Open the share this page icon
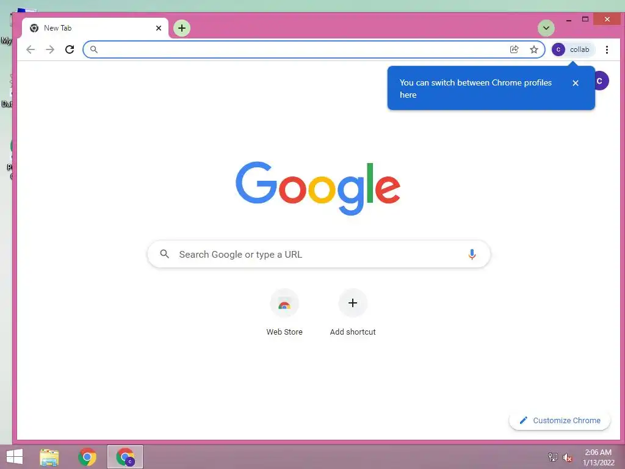 (514, 49)
